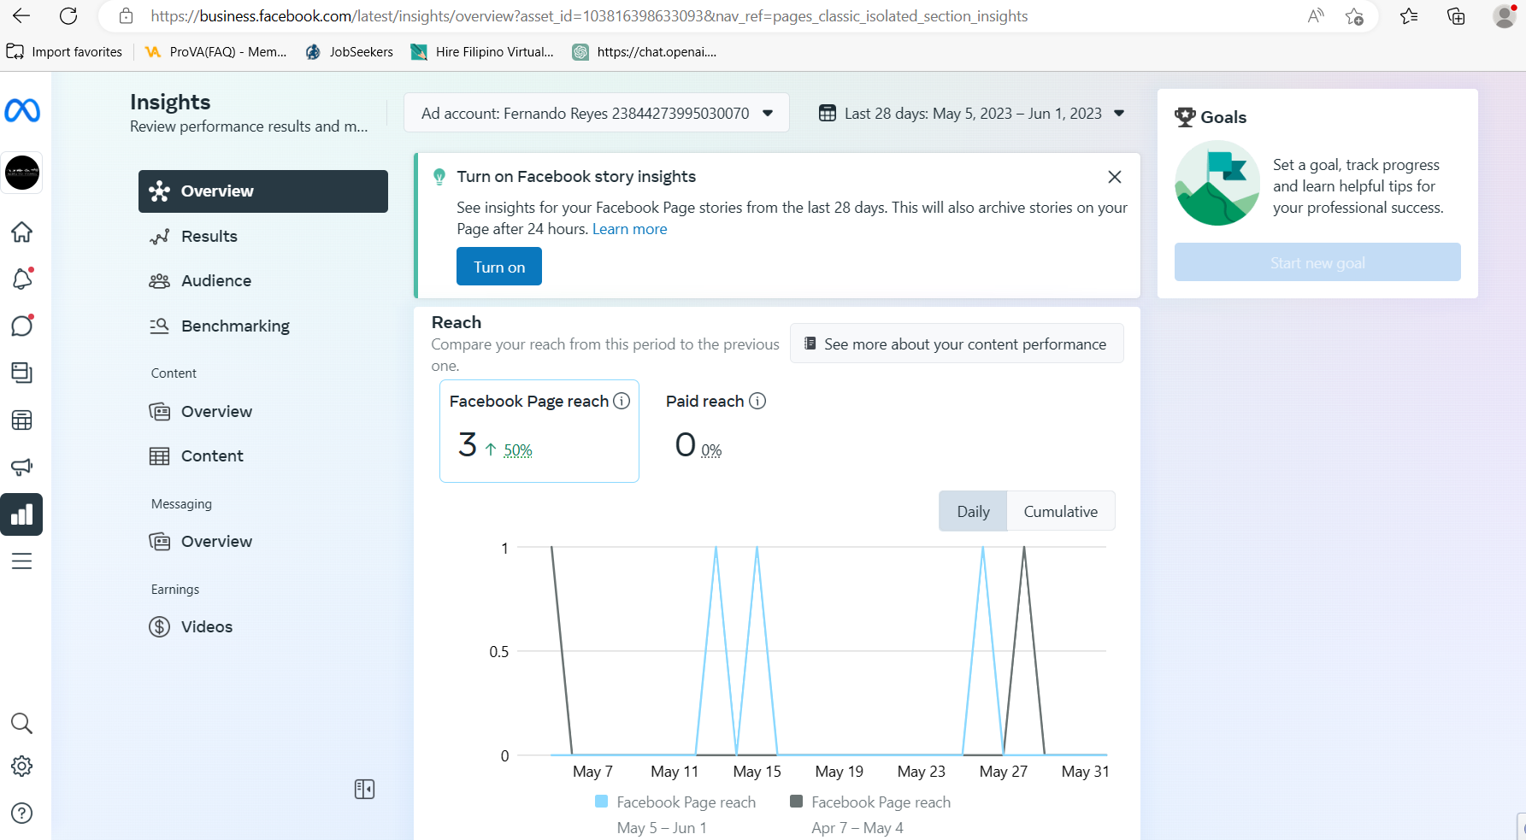Click the address bar URL
The height and width of the screenshot is (840, 1526).
click(589, 16)
